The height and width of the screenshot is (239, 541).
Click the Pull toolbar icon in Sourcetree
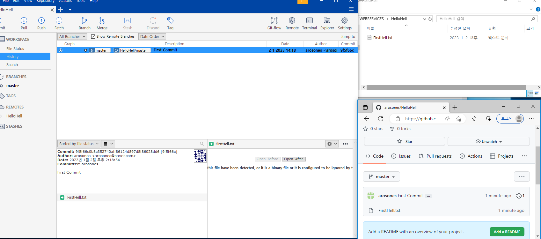coord(24,23)
